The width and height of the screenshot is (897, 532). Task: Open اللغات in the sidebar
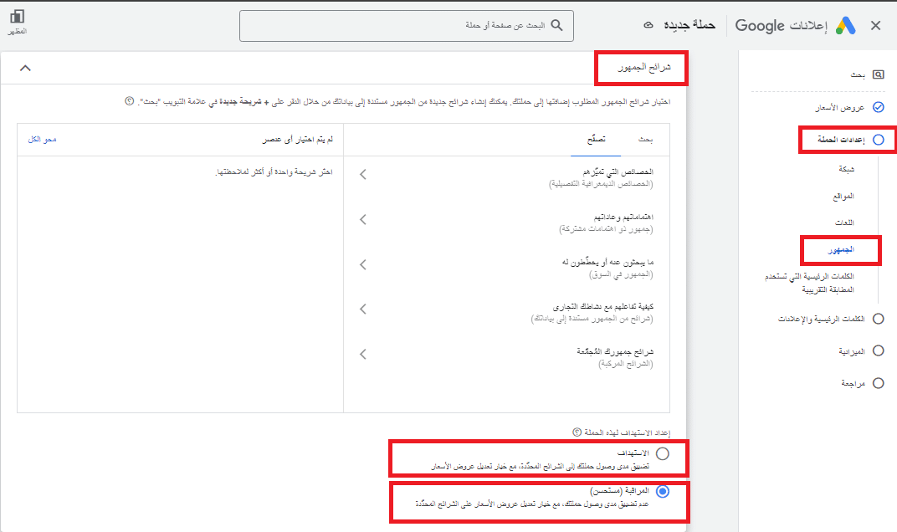tap(844, 223)
